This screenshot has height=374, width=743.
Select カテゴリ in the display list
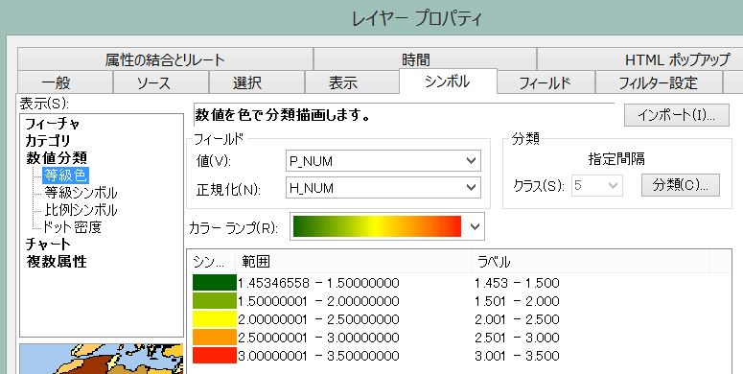[x=47, y=141]
